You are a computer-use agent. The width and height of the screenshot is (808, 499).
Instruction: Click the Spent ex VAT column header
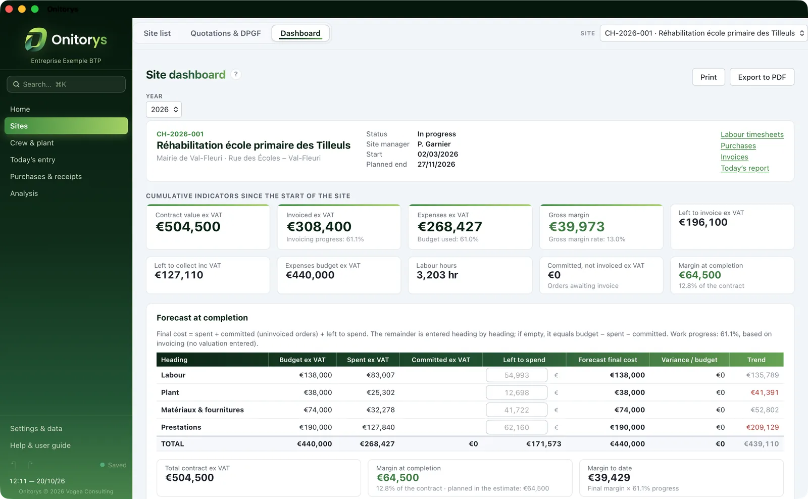tap(368, 360)
